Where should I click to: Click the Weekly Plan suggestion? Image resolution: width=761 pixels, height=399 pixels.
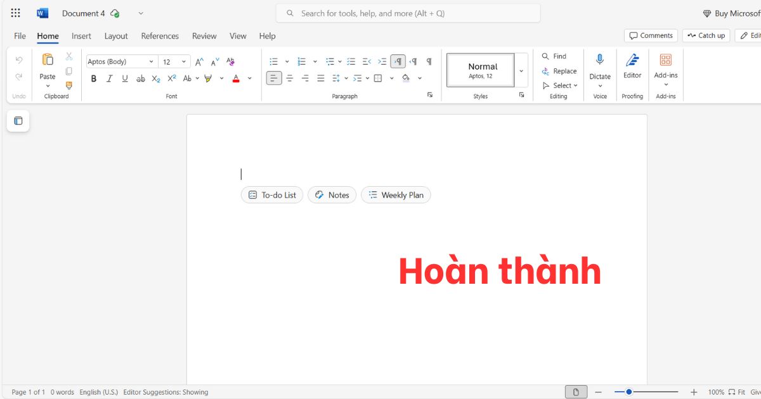pyautogui.click(x=396, y=194)
